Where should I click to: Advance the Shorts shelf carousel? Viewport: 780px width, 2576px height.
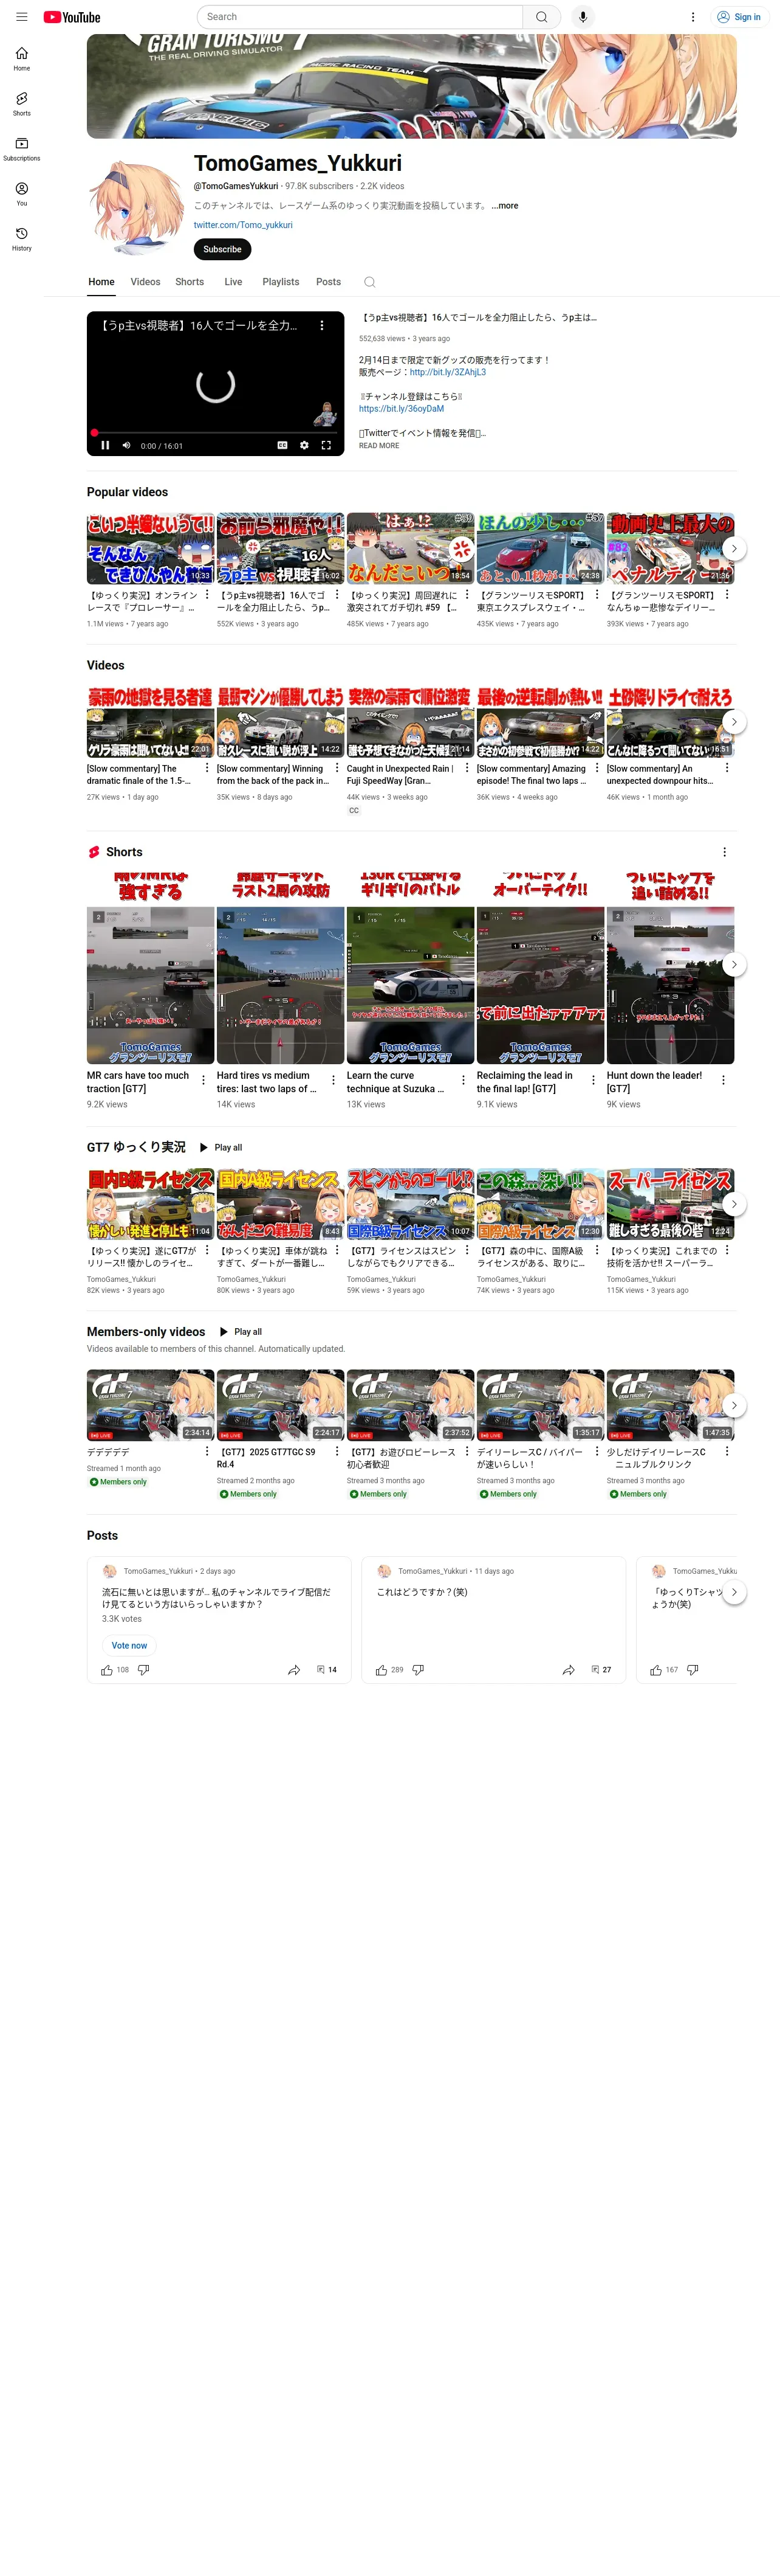click(x=734, y=965)
